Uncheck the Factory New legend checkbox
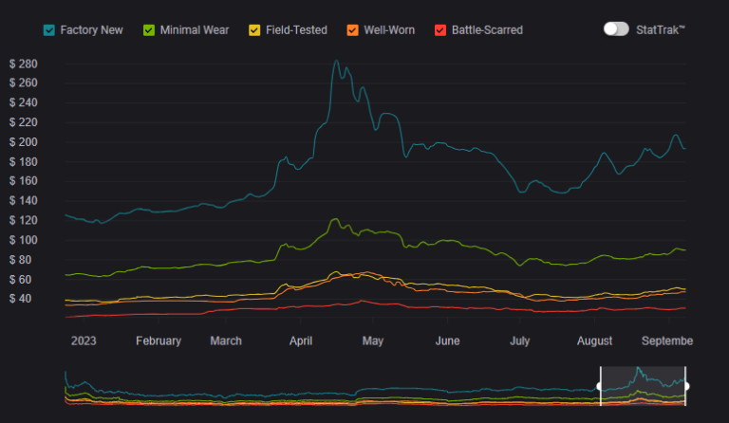The image size is (729, 423). (x=49, y=30)
